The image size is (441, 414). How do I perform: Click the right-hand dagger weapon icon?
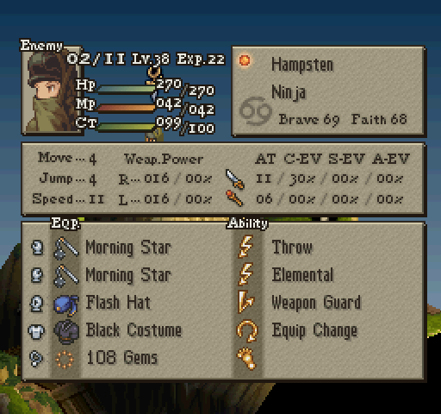tap(235, 179)
